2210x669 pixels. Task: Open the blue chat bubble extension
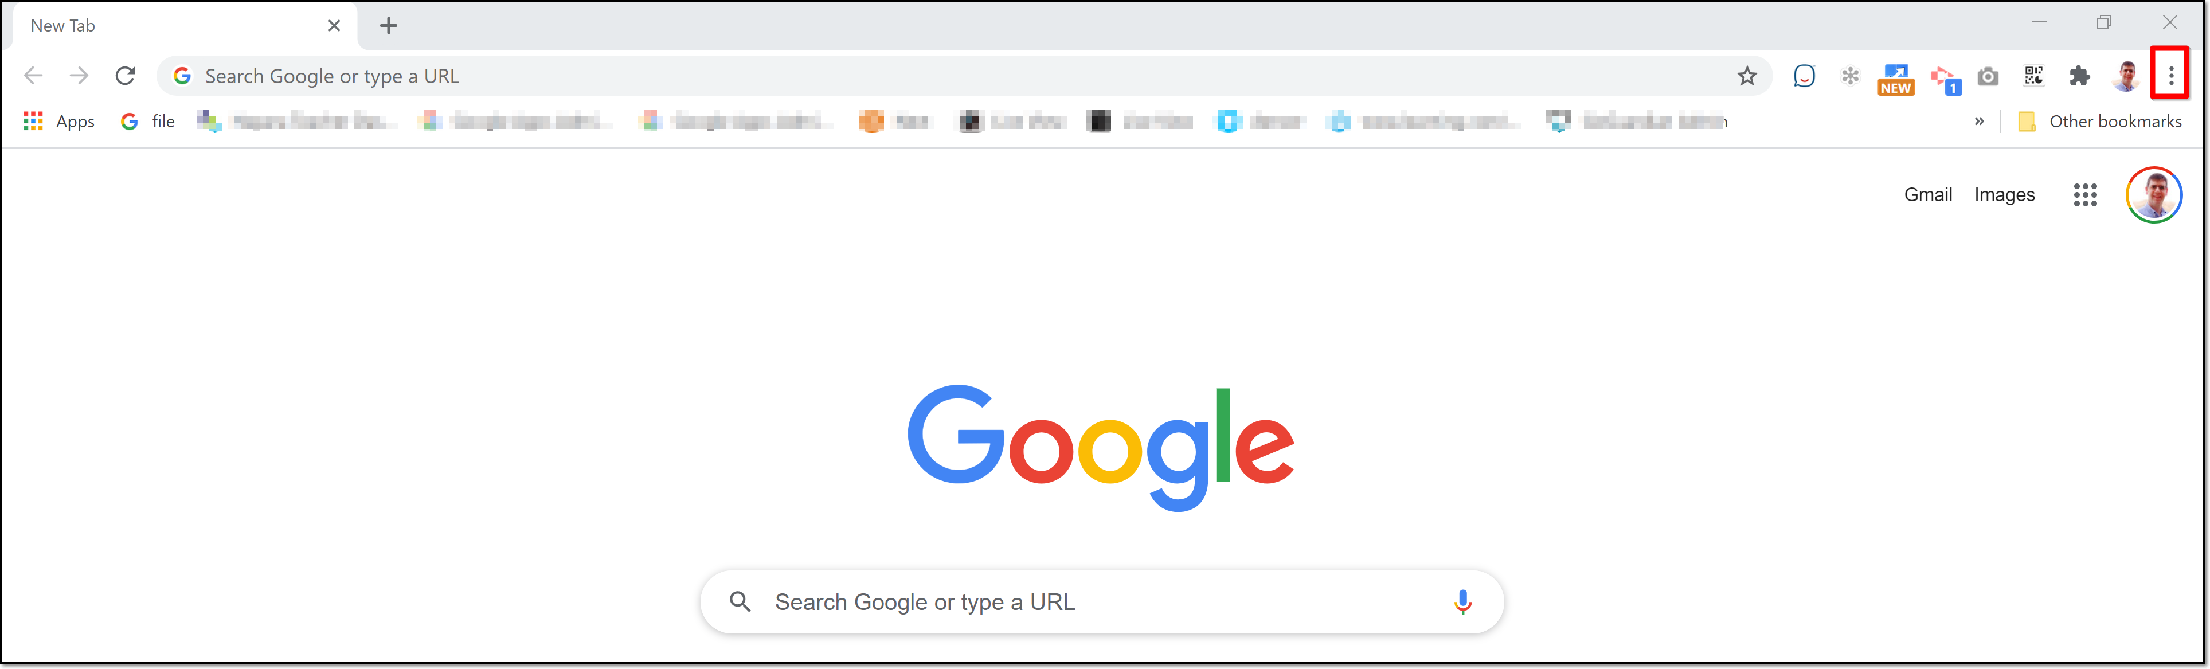point(1804,76)
